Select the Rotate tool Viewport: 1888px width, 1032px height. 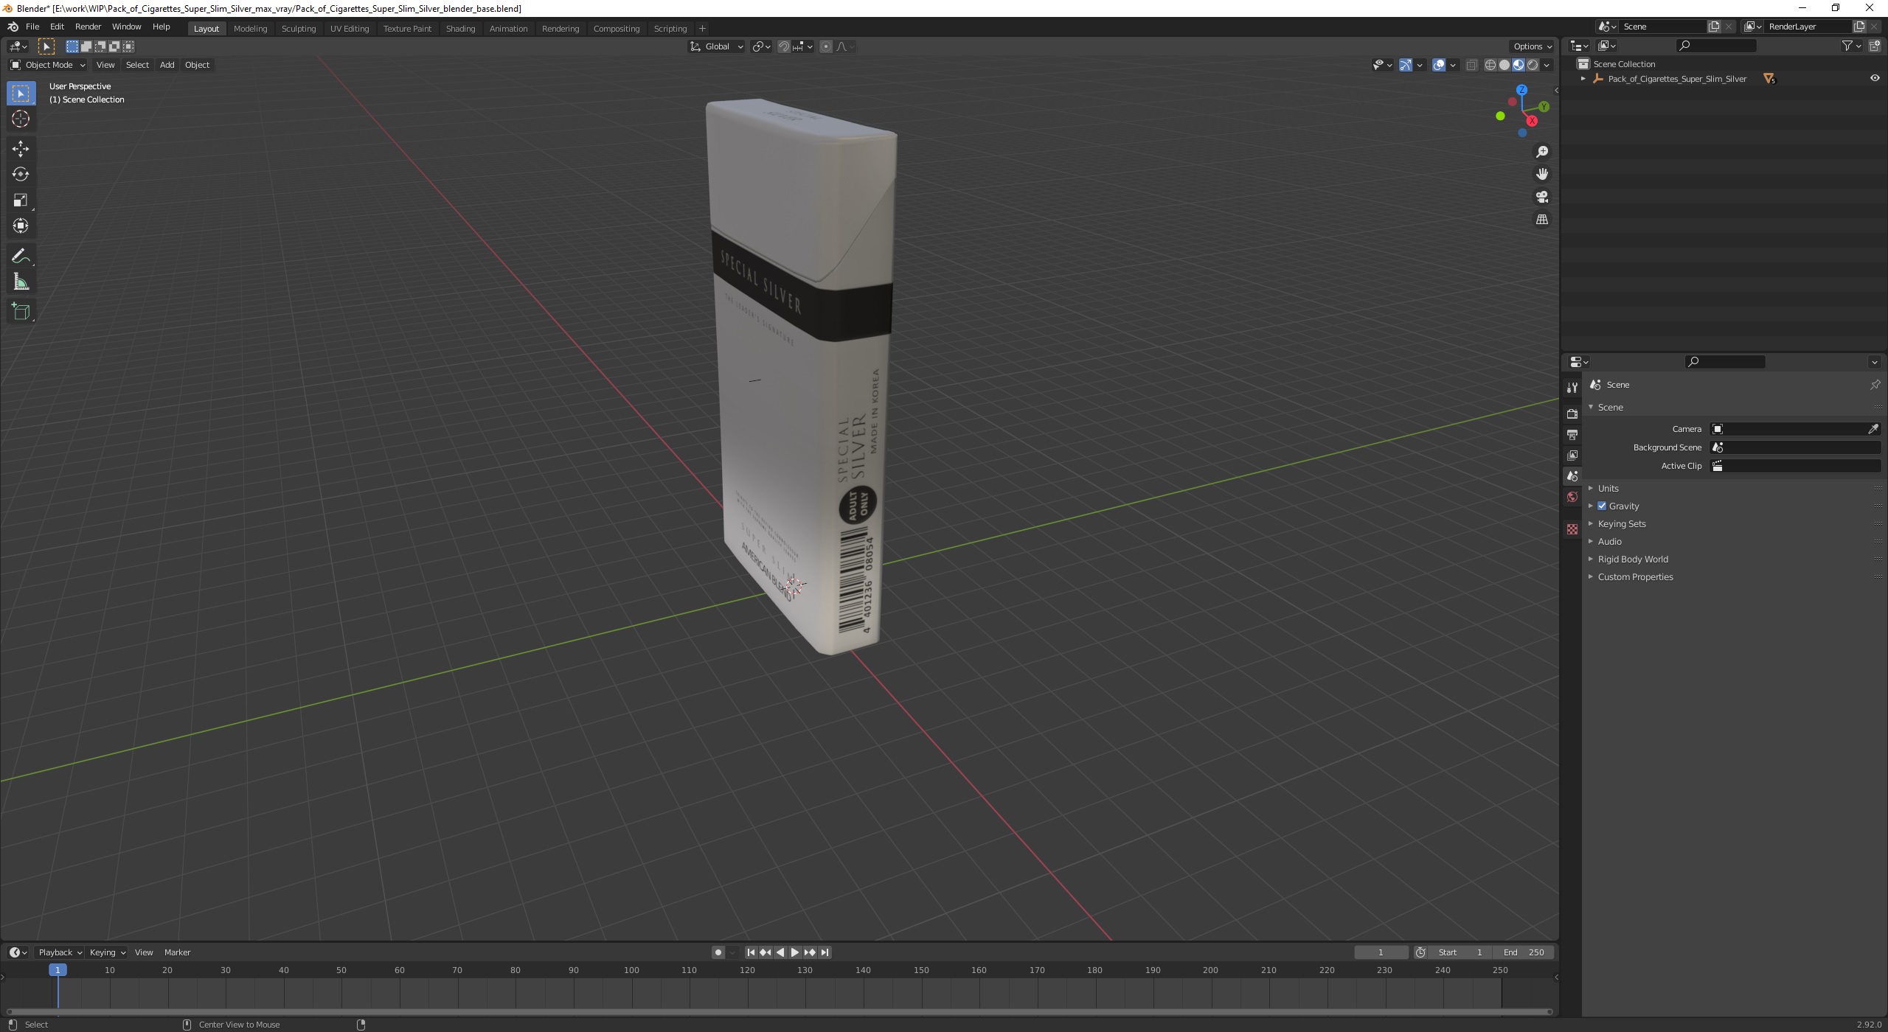[x=21, y=174]
